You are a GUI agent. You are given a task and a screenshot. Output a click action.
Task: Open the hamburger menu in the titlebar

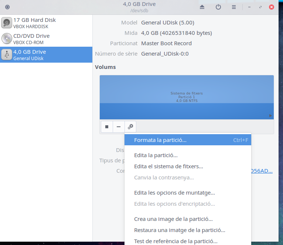pos(234,7)
